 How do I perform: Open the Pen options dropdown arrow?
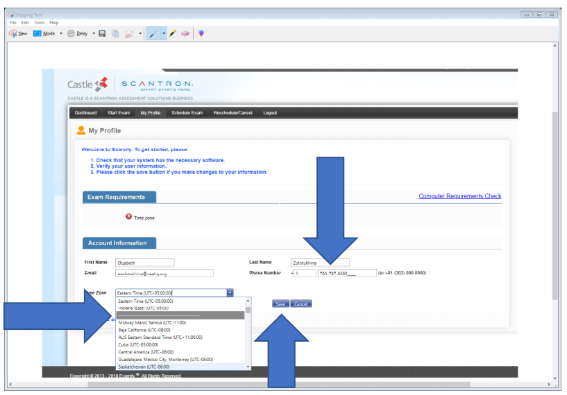tap(164, 33)
